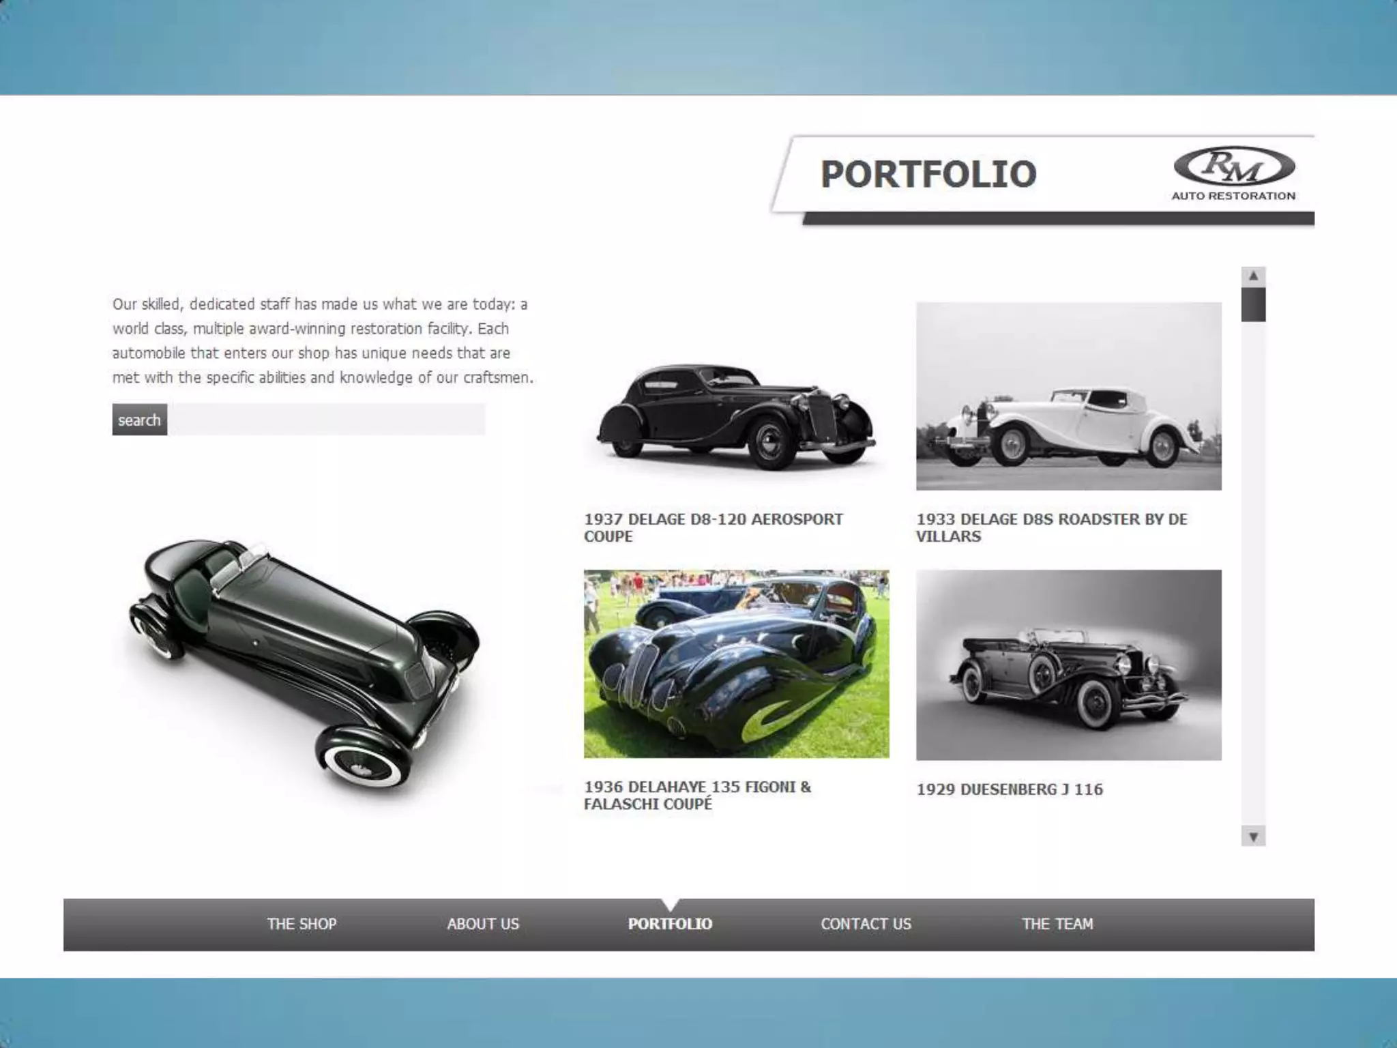The width and height of the screenshot is (1397, 1048).
Task: Focus the search text field
Action: [x=326, y=420]
